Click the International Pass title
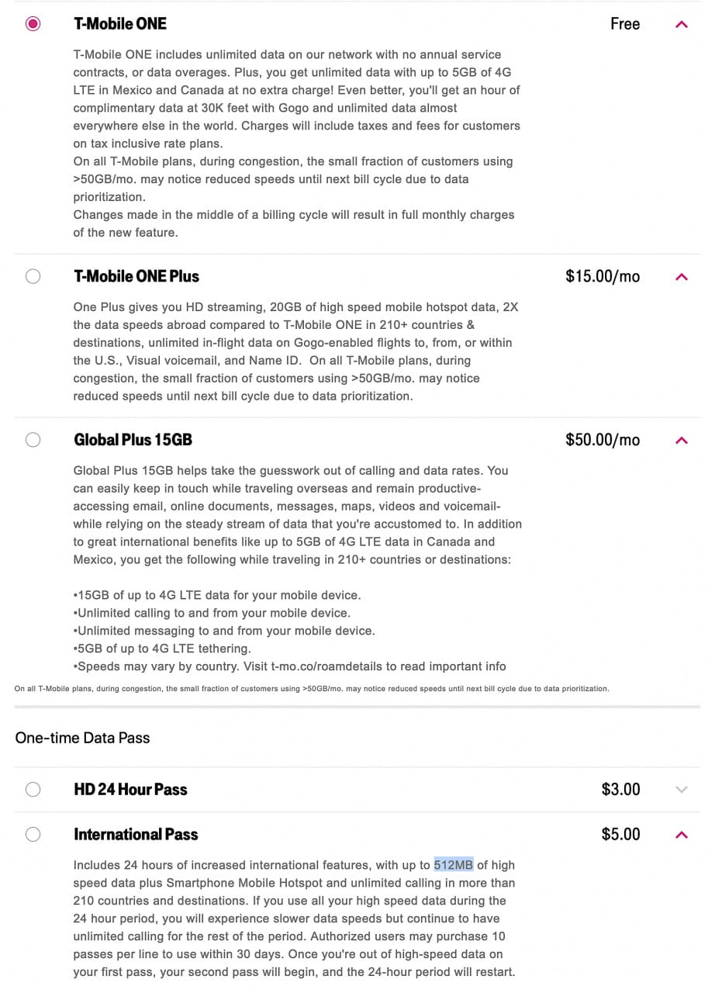Screen dimensions: 708x993 [136, 835]
